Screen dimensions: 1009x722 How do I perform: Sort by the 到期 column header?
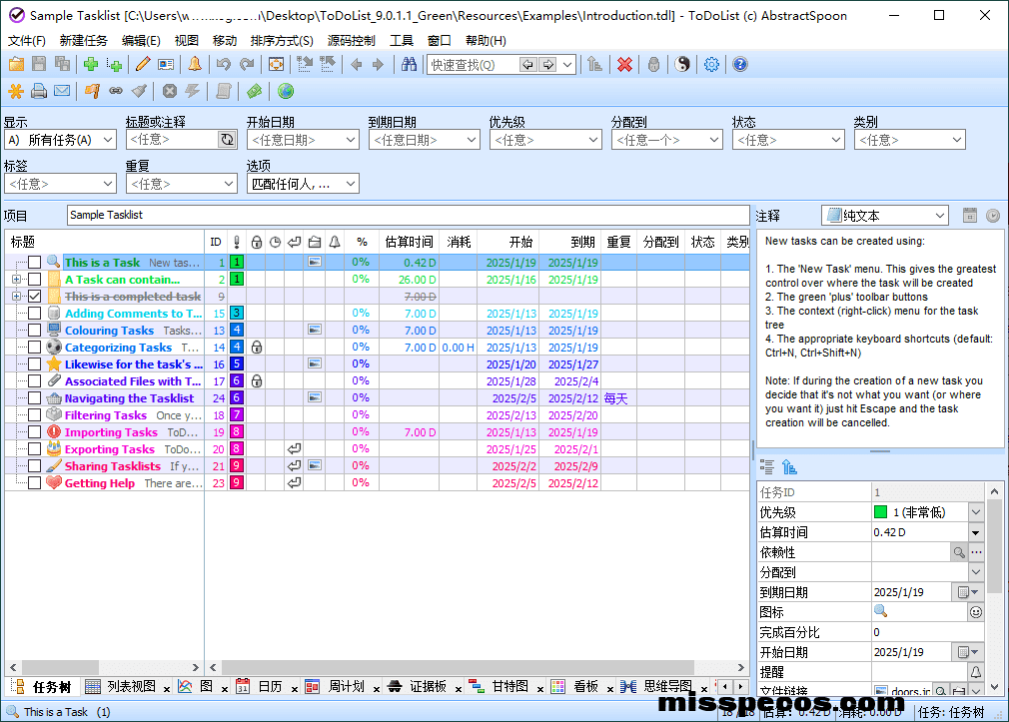pos(582,242)
